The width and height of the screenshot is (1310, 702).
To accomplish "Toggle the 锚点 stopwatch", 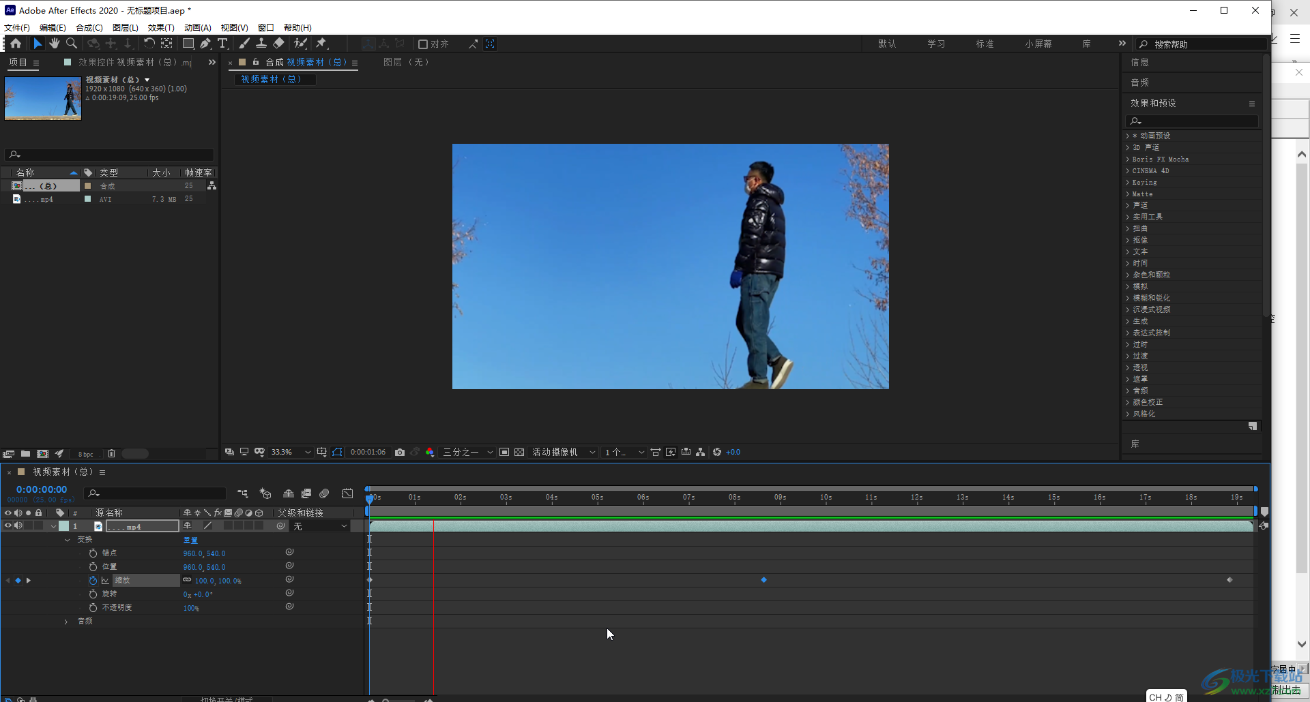I will pos(93,553).
